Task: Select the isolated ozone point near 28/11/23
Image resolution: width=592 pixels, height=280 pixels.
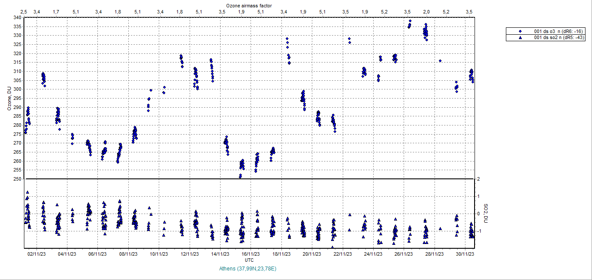Action: [440, 61]
